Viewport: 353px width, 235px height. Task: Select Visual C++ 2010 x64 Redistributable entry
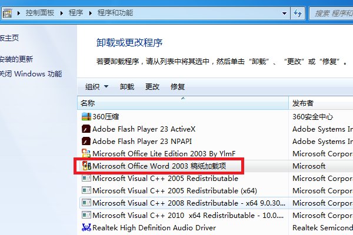coord(188,216)
